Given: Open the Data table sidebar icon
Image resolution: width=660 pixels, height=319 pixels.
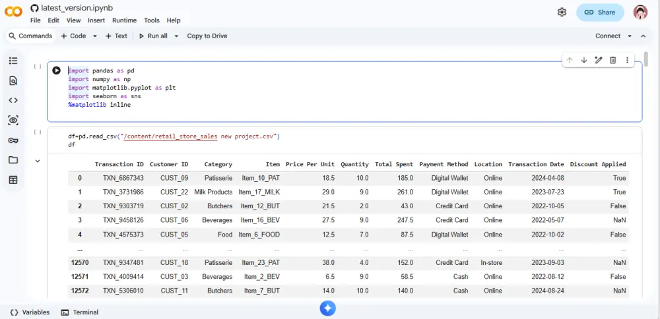Looking at the screenshot, I should point(13,180).
